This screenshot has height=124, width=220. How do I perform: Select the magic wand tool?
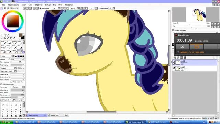8,35
